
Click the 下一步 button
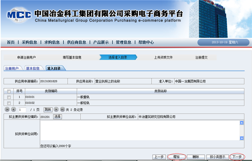click(237, 157)
